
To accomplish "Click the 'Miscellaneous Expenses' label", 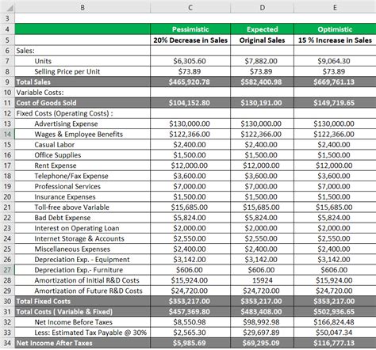I will [x=72, y=249].
